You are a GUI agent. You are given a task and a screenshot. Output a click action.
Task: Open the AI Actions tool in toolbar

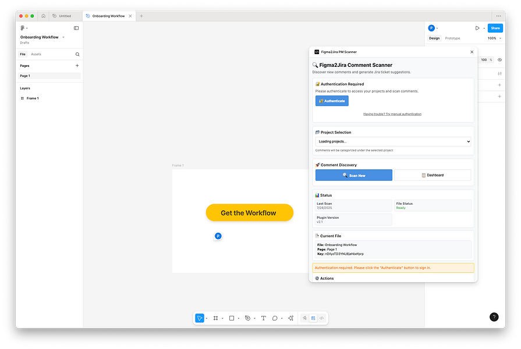click(x=290, y=318)
